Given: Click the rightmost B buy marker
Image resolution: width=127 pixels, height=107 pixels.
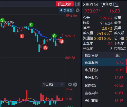Looking at the screenshot, I should [x=62, y=41].
